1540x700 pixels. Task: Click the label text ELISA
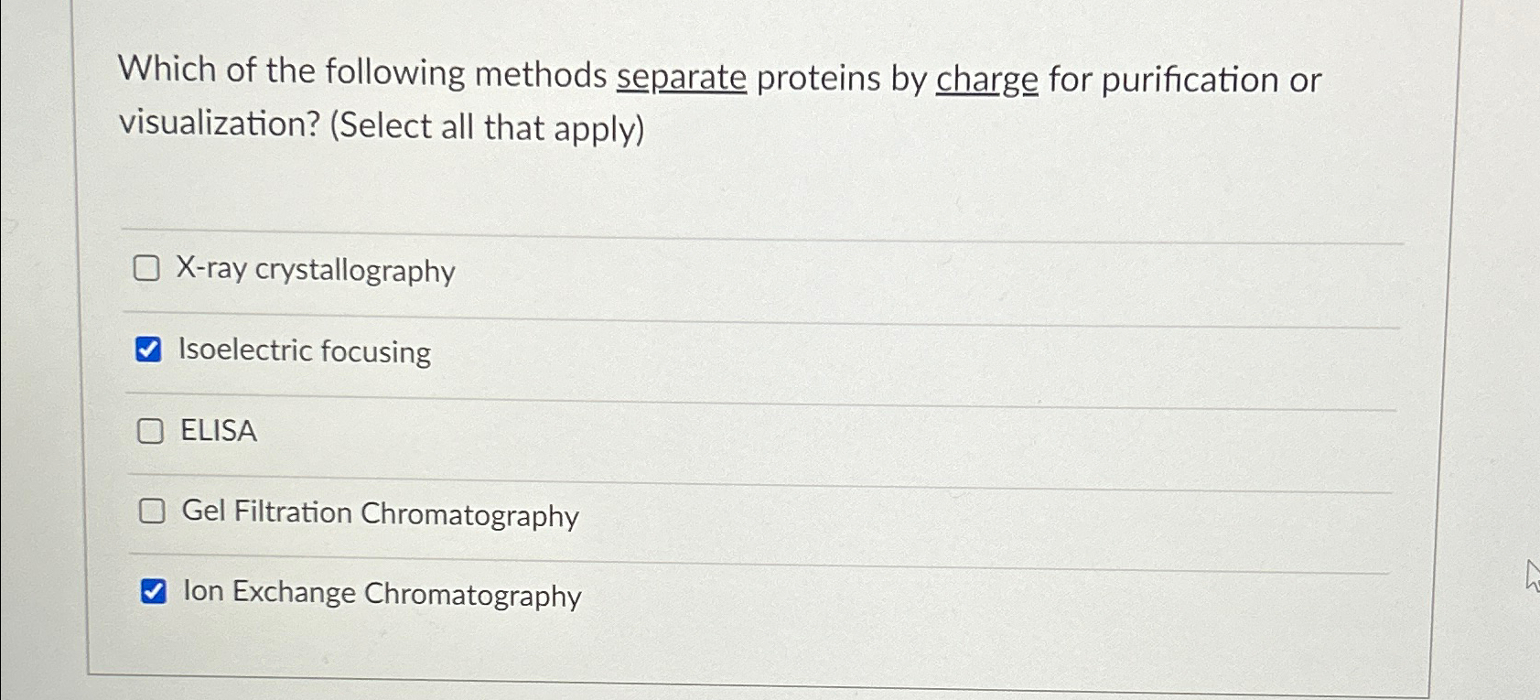coord(217,431)
